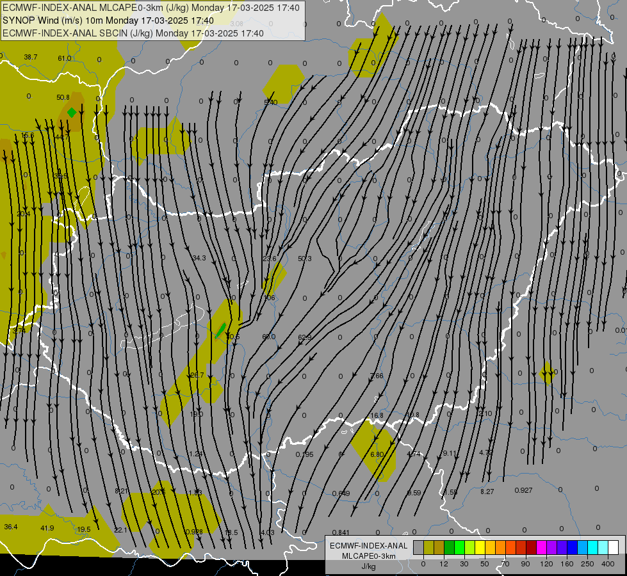This screenshot has width=627, height=576.
Task: Click the white swatch in the legend
Action: tap(613, 547)
